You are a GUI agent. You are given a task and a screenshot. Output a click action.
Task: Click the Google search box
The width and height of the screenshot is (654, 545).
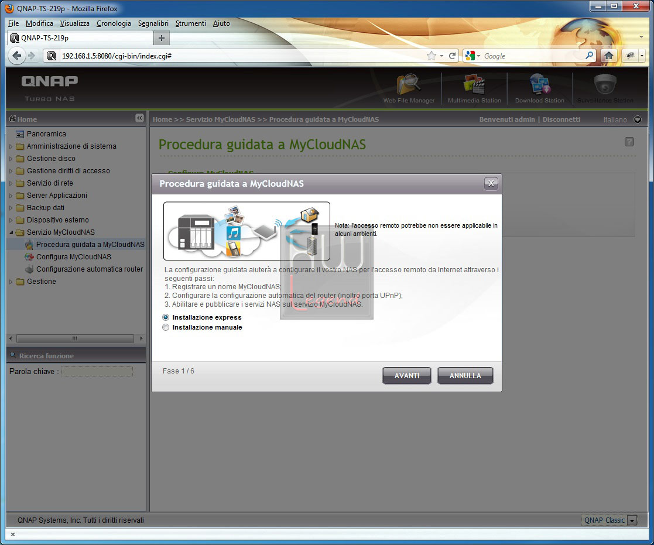point(533,56)
